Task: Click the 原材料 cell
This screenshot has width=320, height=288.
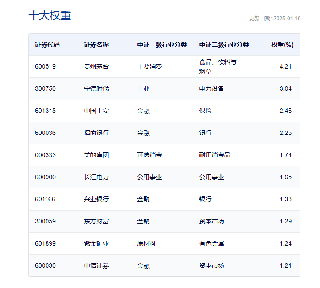Action: (x=146, y=244)
